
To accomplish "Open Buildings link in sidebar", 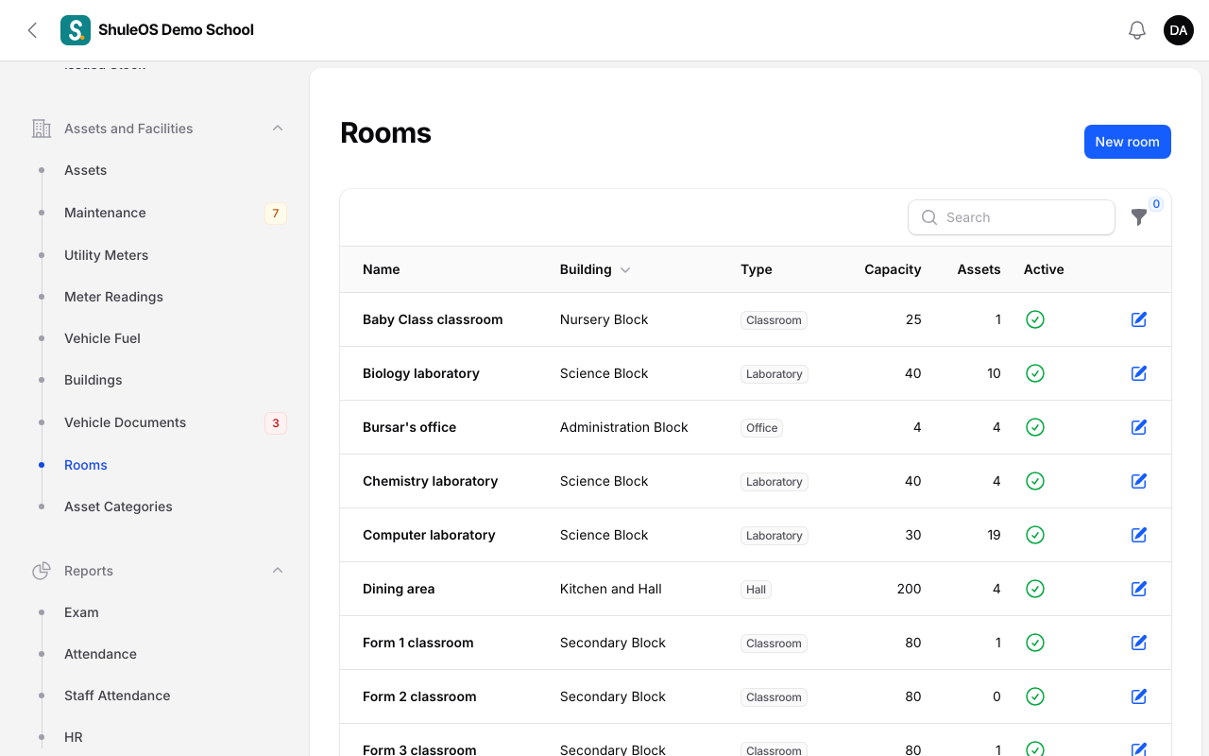I will [94, 380].
